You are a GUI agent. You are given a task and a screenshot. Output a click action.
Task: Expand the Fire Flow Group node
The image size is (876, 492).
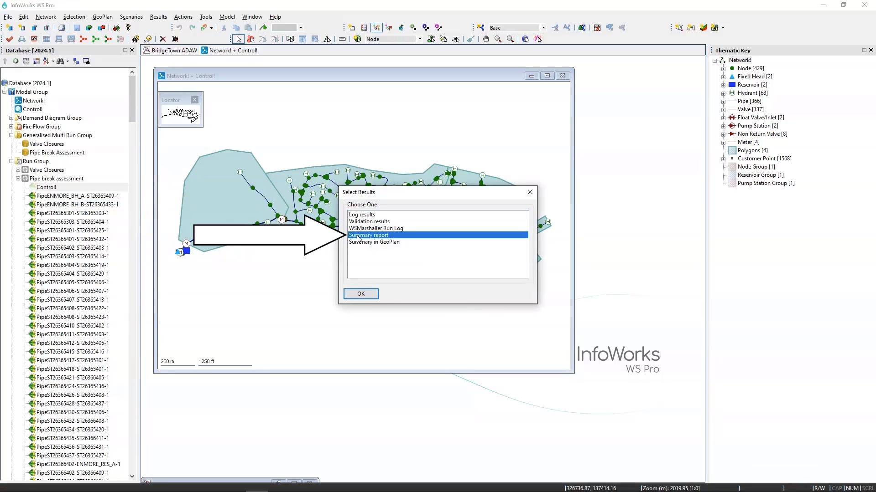(11, 127)
